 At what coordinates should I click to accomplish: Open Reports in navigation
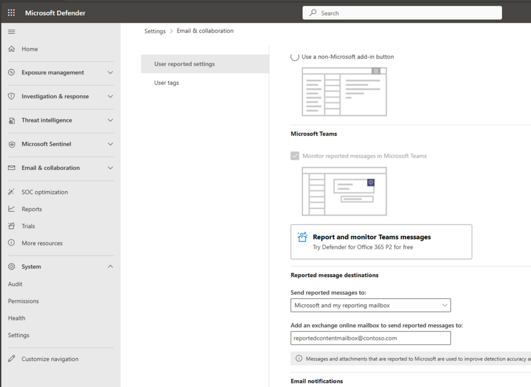(x=32, y=209)
